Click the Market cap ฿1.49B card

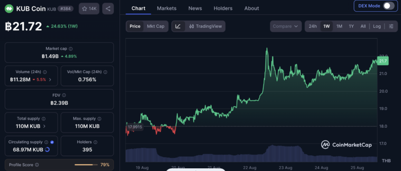tap(60, 52)
